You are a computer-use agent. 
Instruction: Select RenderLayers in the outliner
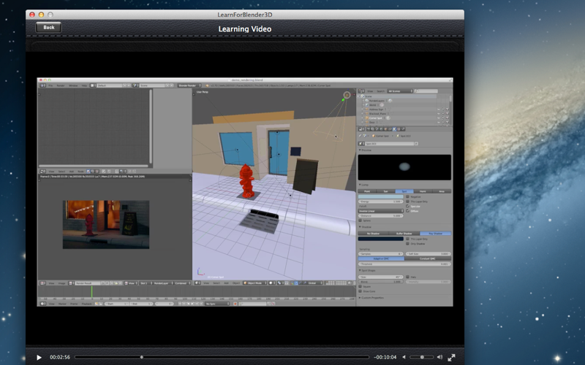point(377,101)
